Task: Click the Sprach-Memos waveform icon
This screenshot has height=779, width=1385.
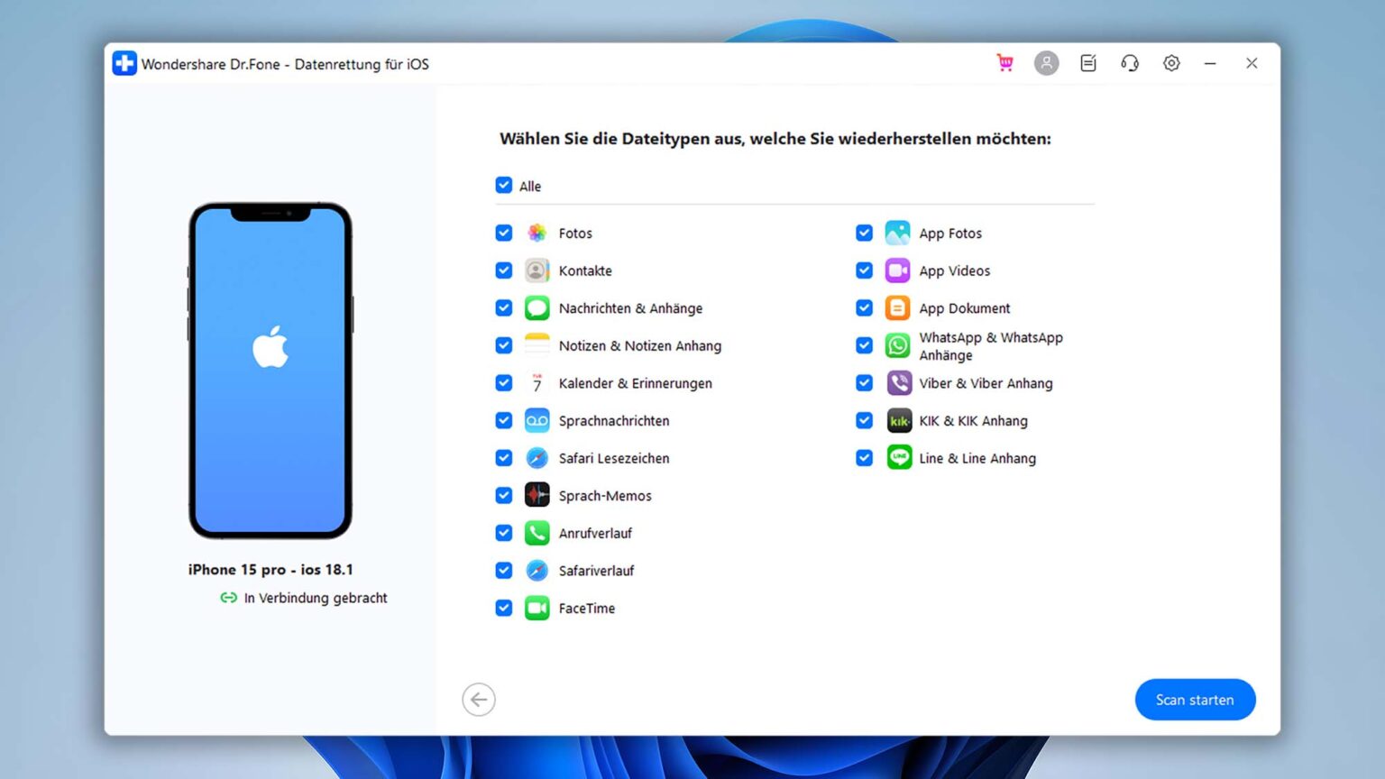Action: [x=537, y=496]
